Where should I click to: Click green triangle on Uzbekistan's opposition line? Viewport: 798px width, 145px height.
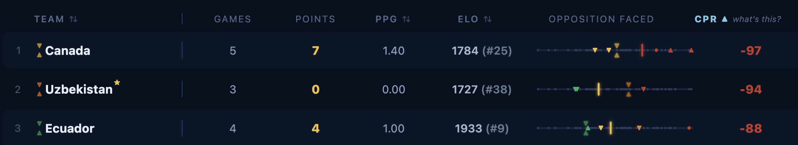pos(576,89)
